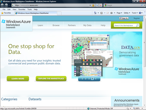Click the Marketplace search magnifier icon
This screenshot has height=110, width=146.
(137, 25)
